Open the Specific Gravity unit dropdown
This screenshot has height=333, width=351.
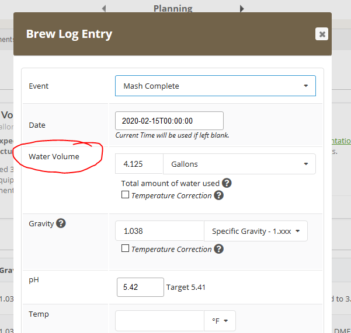point(255,231)
